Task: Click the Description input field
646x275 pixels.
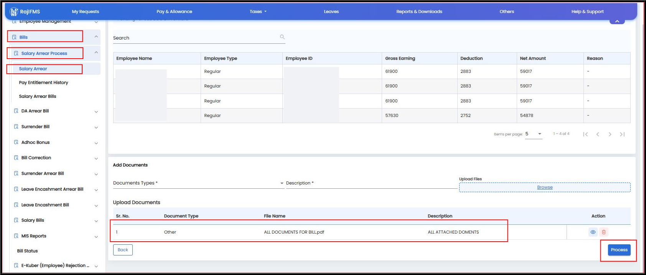Action: 371,183
